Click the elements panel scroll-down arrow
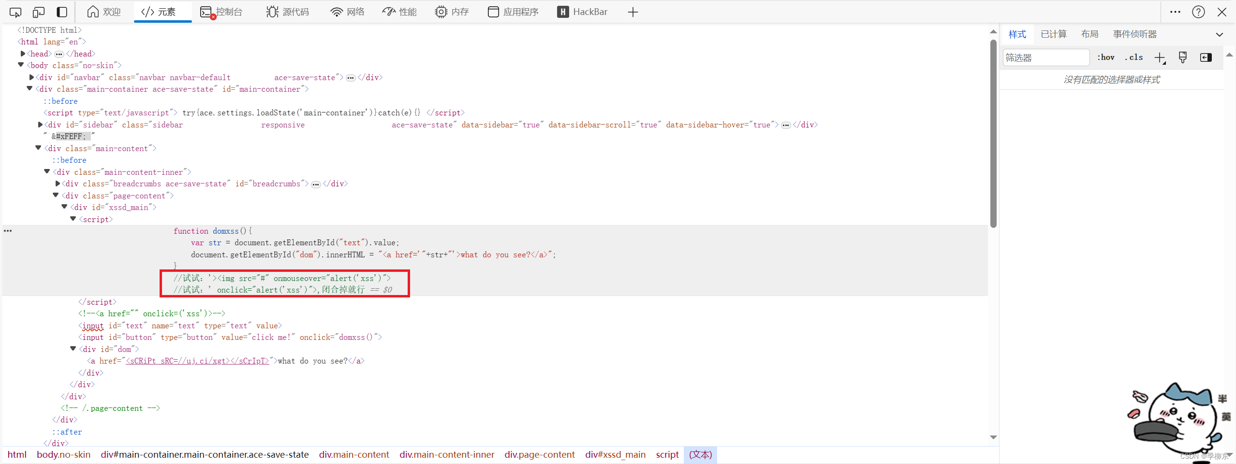Screen dimensions: 1236x464 [993, 437]
